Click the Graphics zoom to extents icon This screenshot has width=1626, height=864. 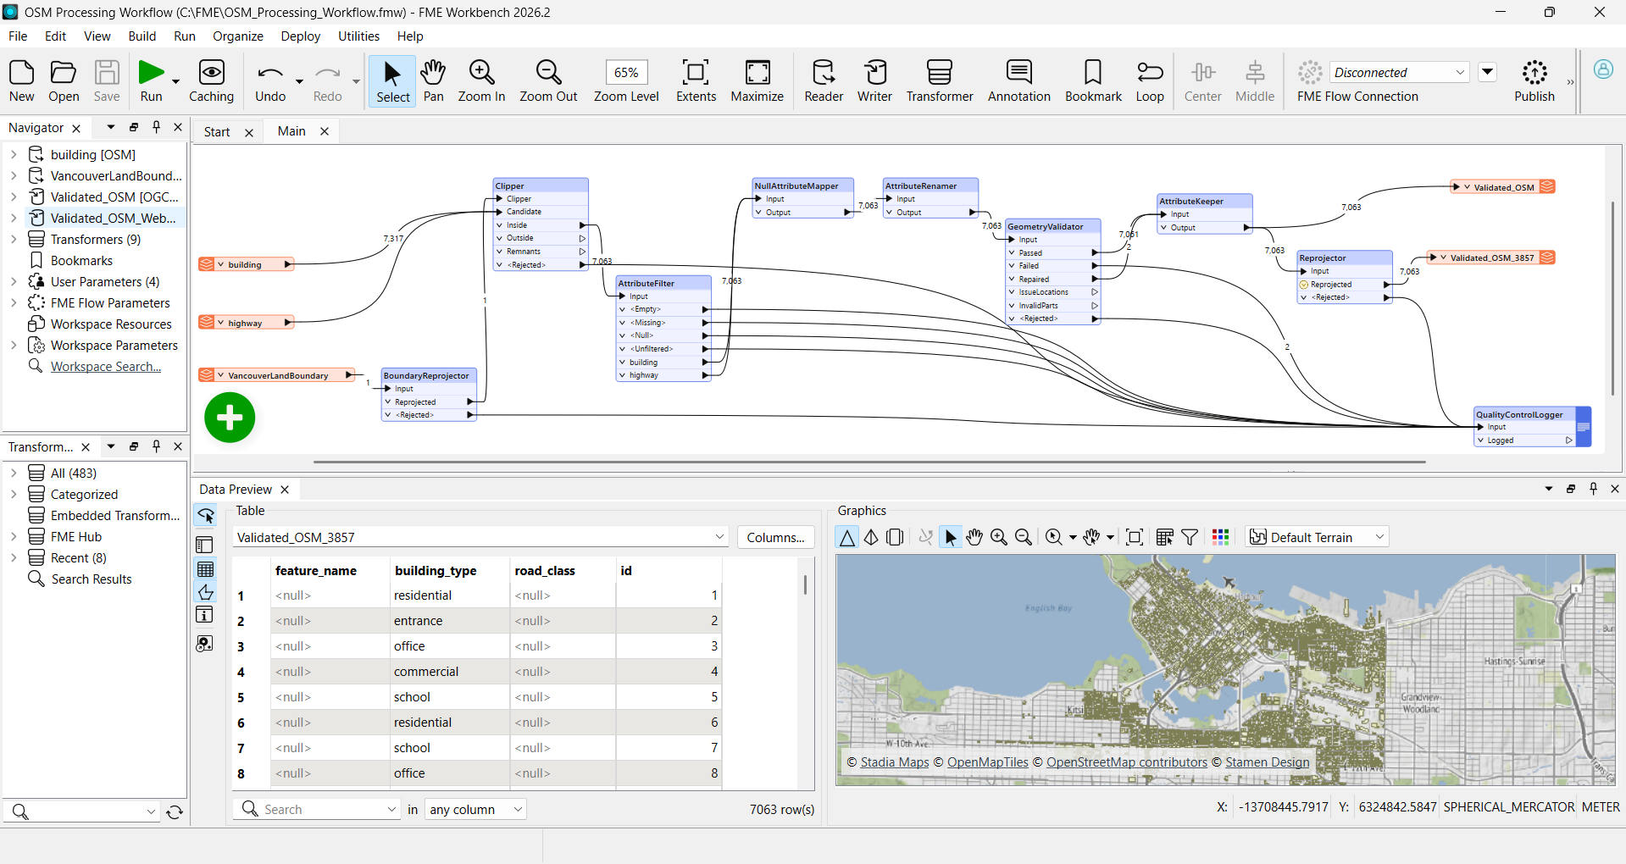tap(1135, 537)
